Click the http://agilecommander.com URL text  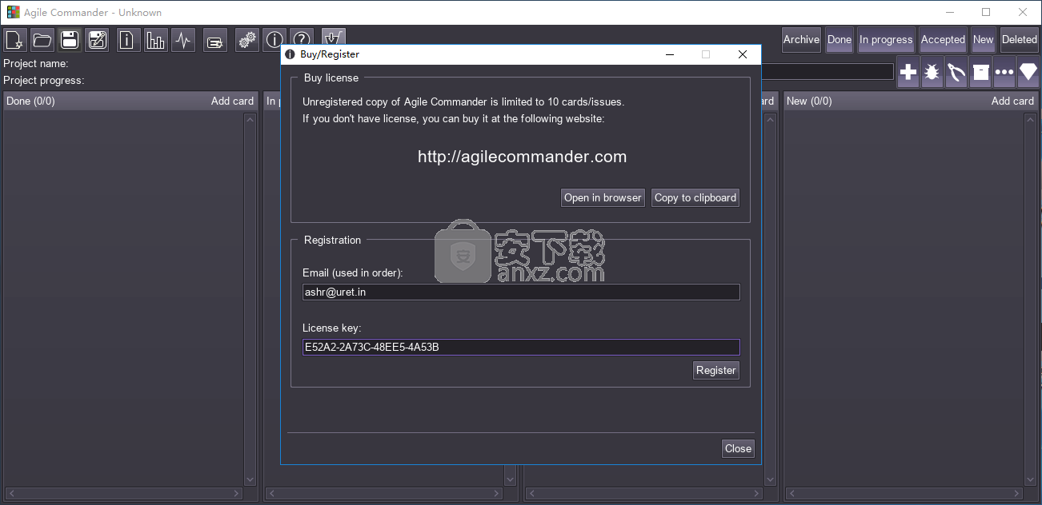[522, 157]
